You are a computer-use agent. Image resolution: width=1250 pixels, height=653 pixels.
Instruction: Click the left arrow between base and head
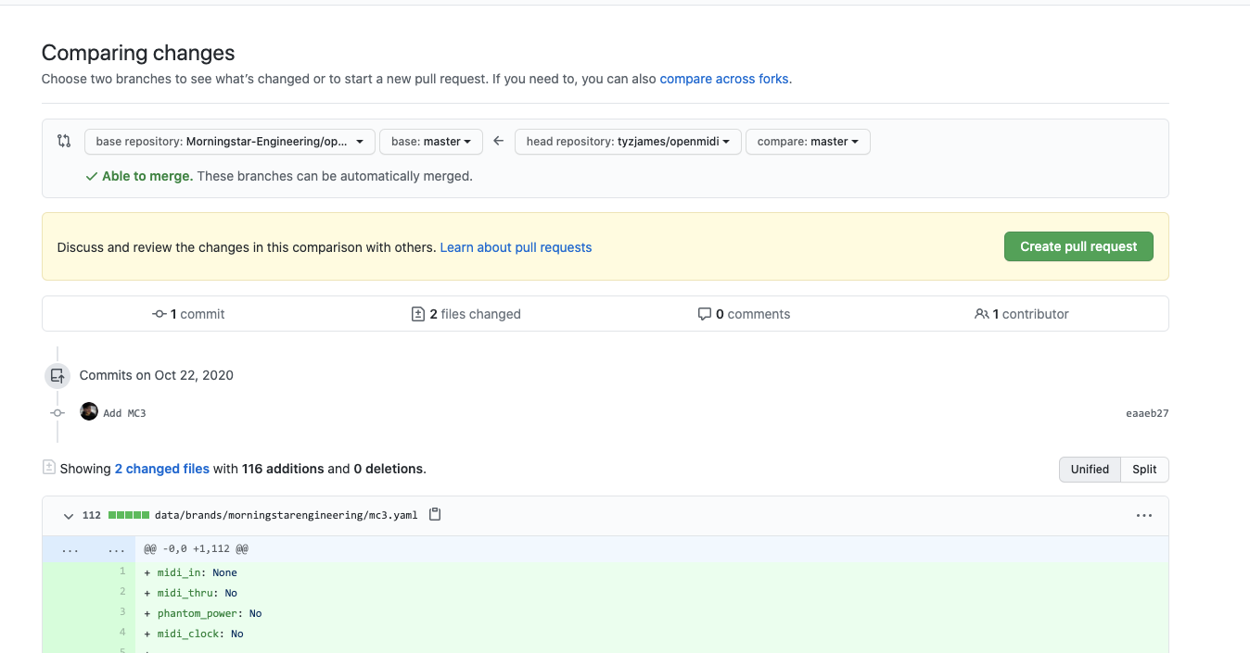(x=498, y=142)
